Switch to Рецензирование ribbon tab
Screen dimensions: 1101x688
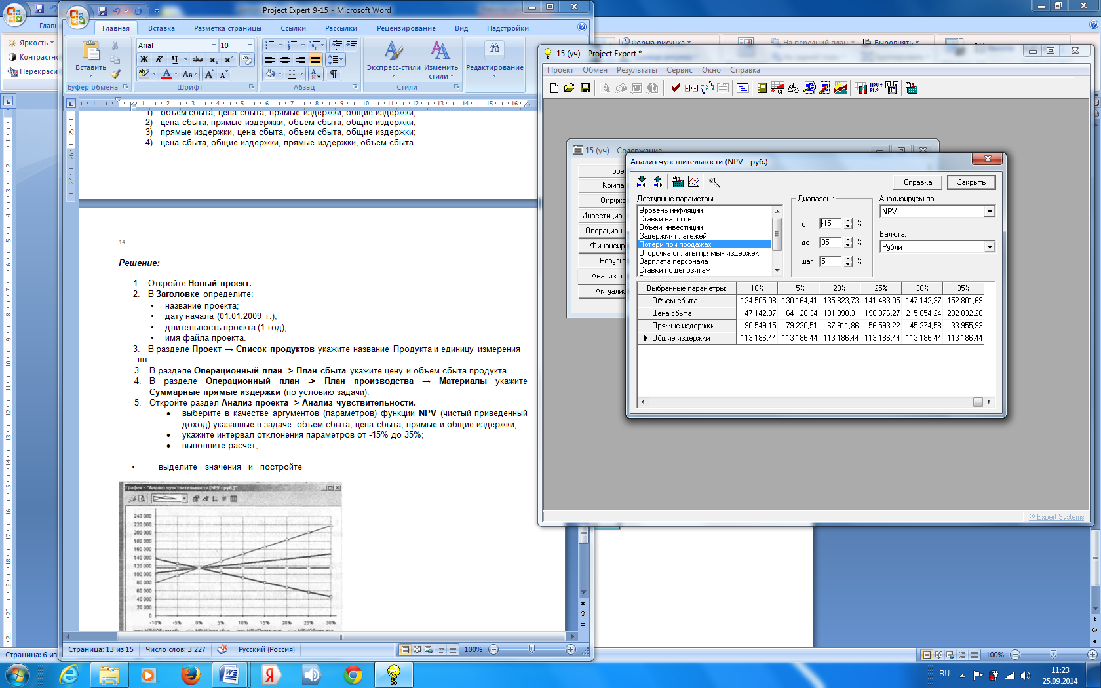point(406,28)
